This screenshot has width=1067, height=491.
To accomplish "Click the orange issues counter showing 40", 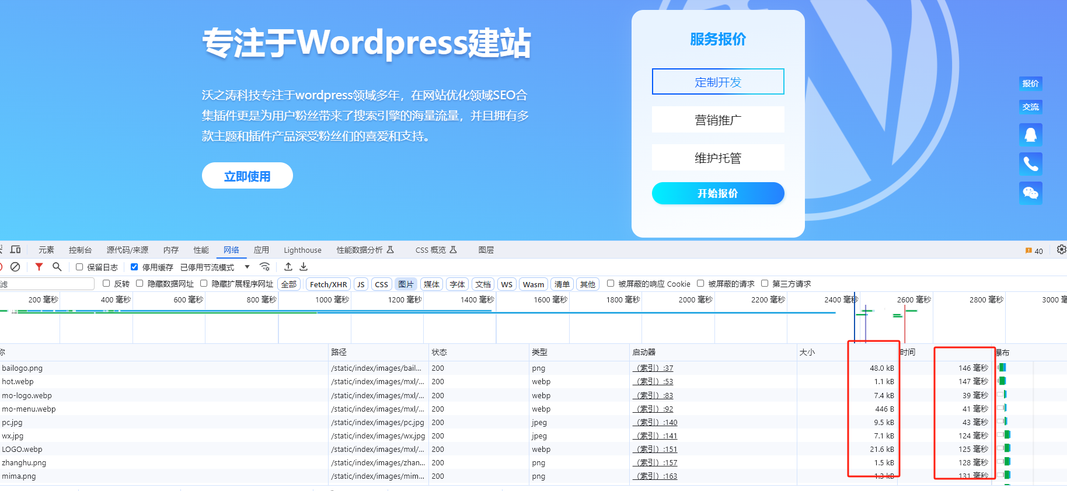I will [1034, 251].
